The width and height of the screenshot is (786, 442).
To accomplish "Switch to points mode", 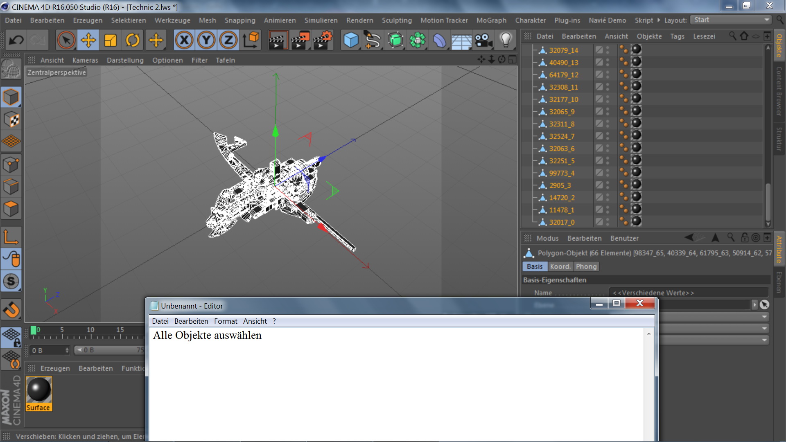I will pos(11,165).
